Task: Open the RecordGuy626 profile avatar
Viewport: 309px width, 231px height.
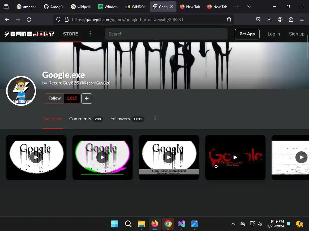Action: tap(21, 91)
